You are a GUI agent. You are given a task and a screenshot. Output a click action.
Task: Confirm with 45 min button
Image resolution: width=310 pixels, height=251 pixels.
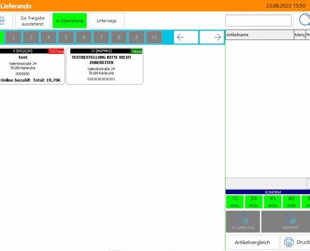pyautogui.click(x=272, y=202)
